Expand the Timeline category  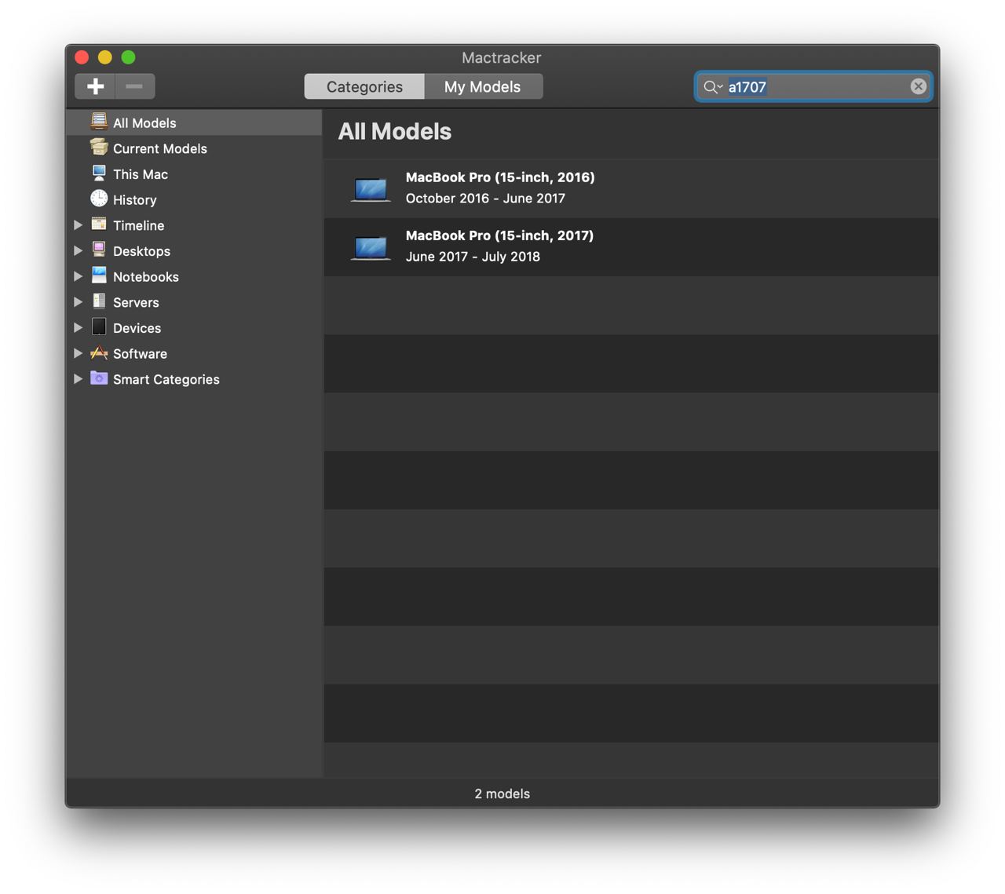click(x=79, y=225)
